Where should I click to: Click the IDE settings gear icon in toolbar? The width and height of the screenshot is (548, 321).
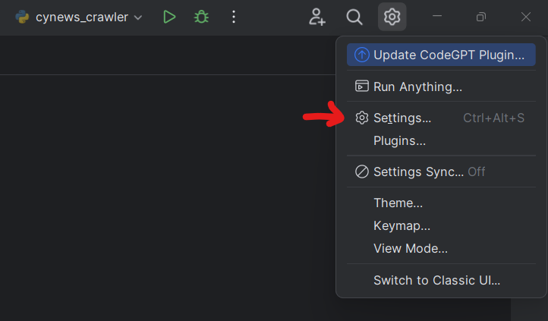[x=392, y=17]
